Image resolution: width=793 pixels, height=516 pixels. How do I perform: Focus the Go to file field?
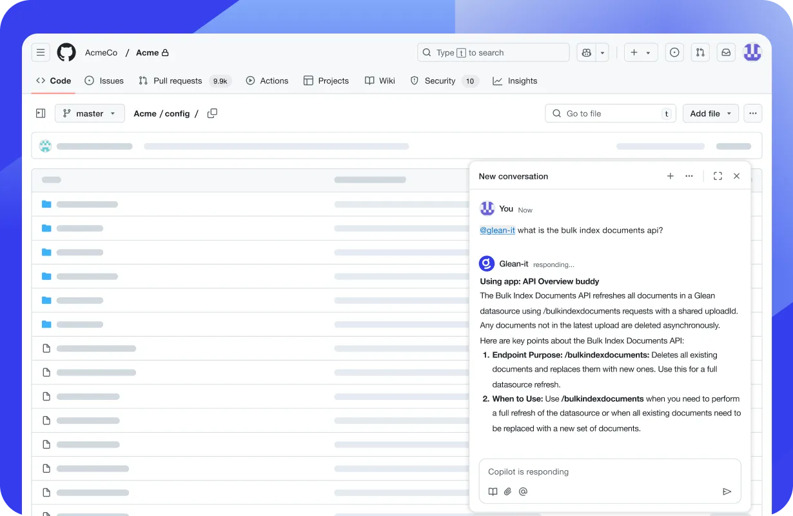(611, 114)
